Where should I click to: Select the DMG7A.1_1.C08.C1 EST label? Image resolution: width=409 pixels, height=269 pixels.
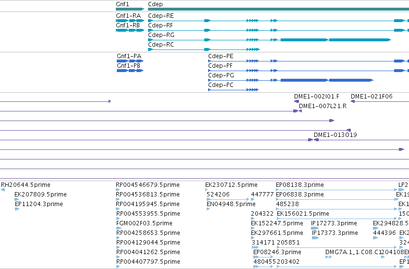pyautogui.click(x=353, y=252)
